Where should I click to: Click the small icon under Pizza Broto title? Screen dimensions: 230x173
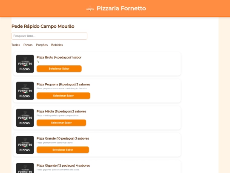pos(38,62)
